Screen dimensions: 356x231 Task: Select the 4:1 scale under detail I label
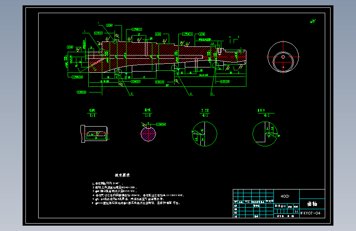coord(205,115)
